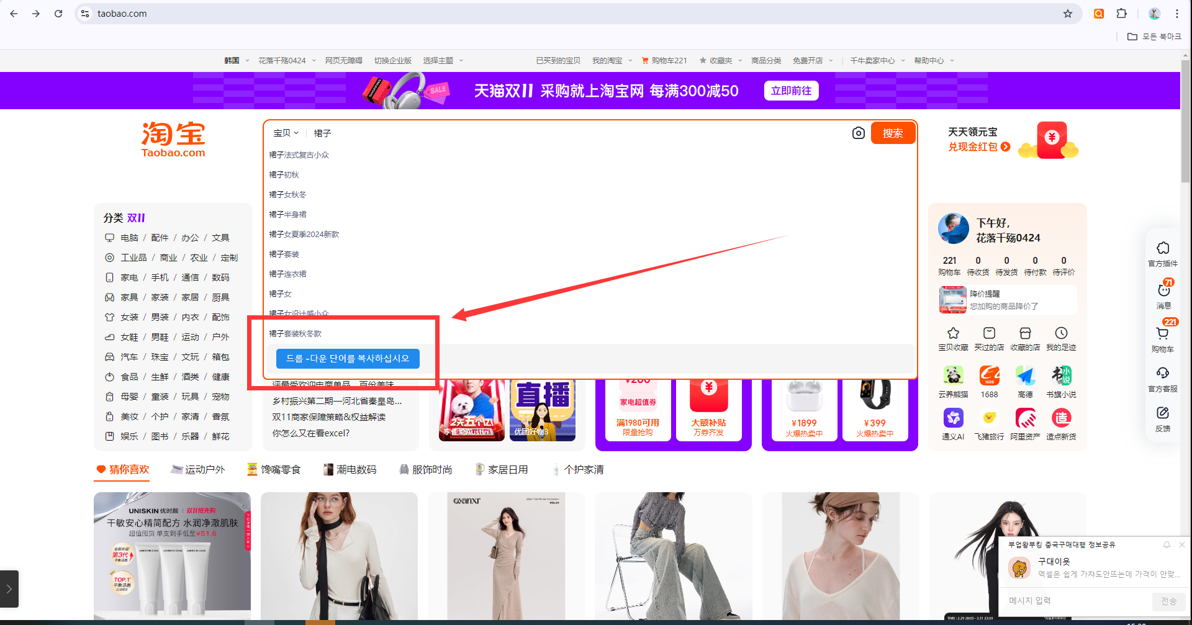The image size is (1192, 625).
Task: Select suggestion 裙子初秋
Action: tap(284, 174)
